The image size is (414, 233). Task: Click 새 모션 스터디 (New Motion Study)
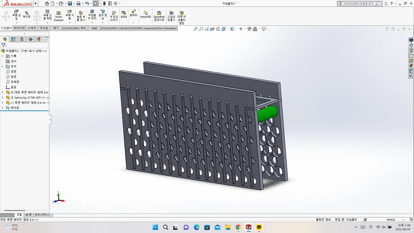tap(114, 16)
